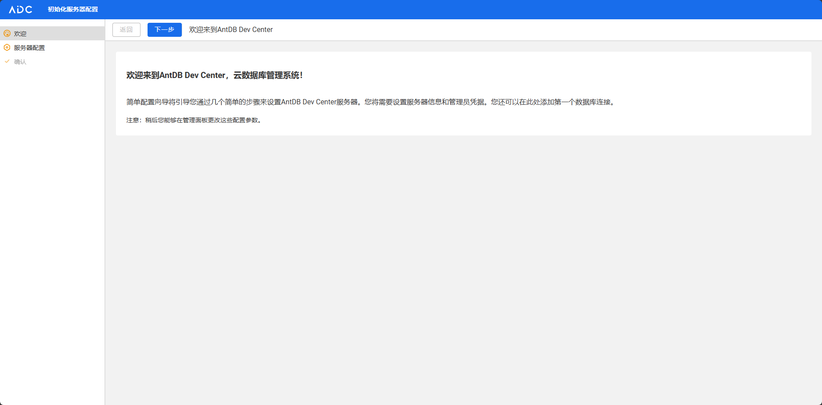
Task: Click the 服务器配置 hexagon icon
Action: (x=7, y=47)
